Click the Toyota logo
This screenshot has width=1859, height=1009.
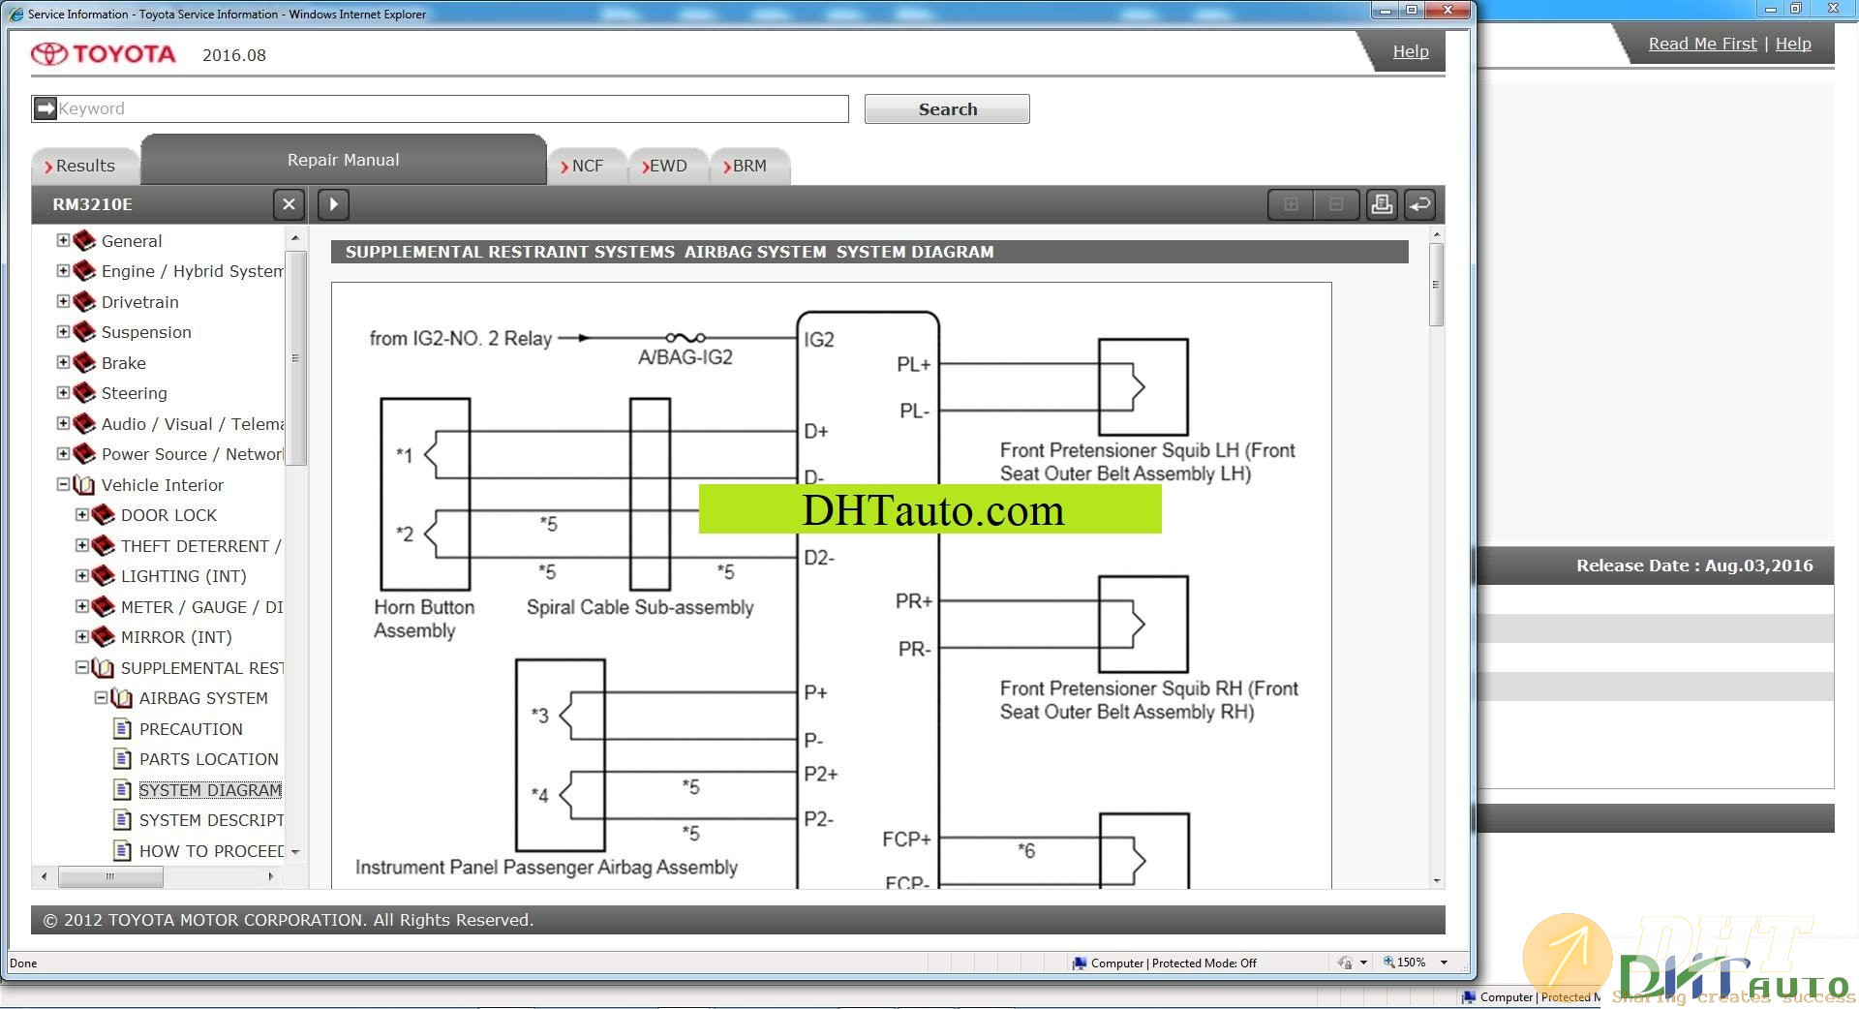point(104,54)
